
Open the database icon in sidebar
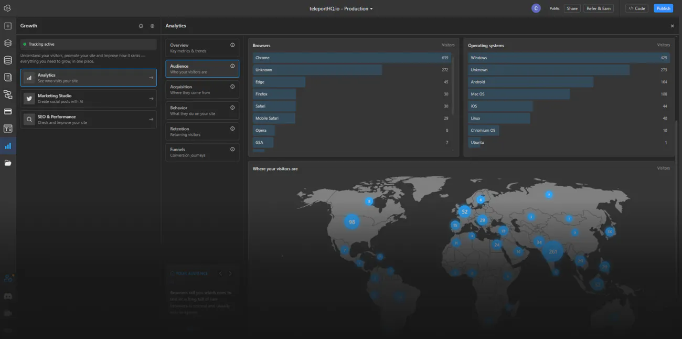tap(8, 60)
